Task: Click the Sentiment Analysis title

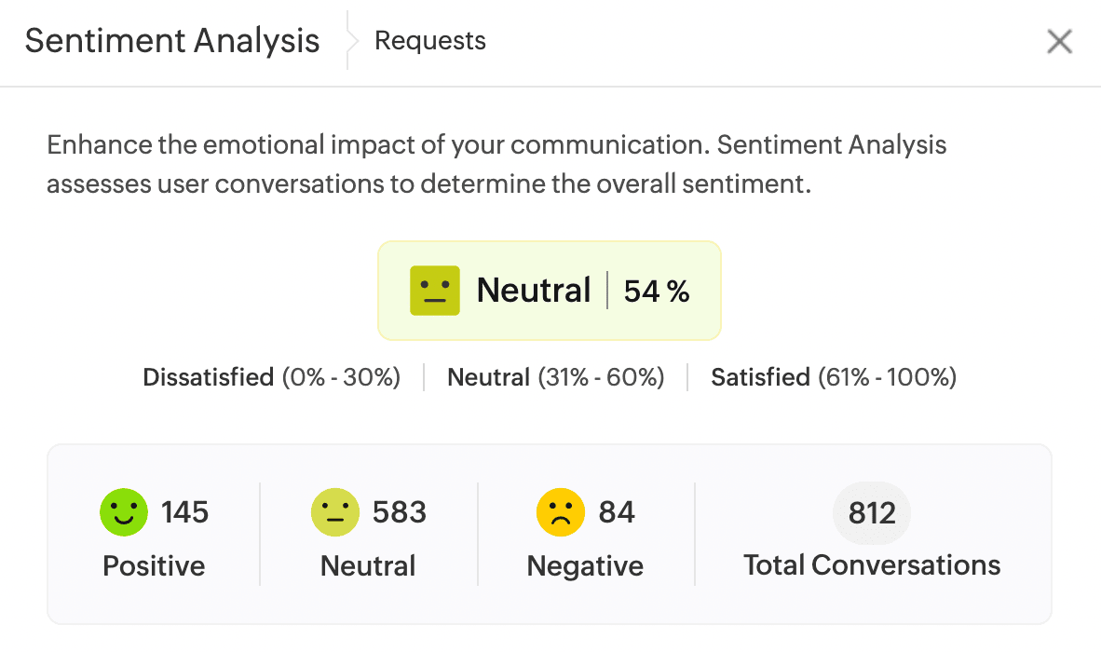Action: tap(172, 41)
